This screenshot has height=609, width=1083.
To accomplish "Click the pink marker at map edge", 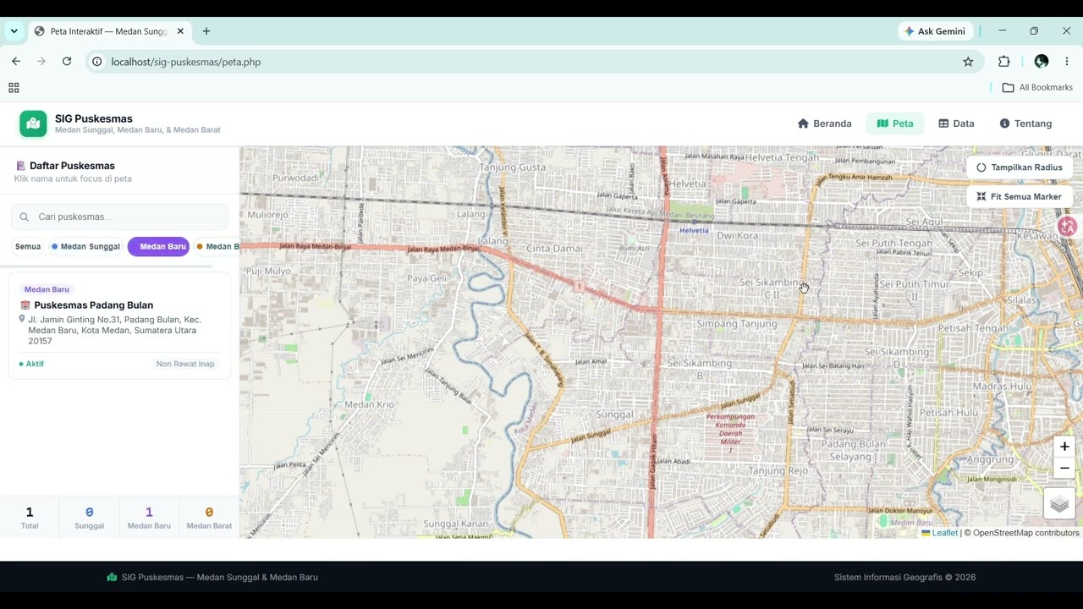I will 1067,226.
